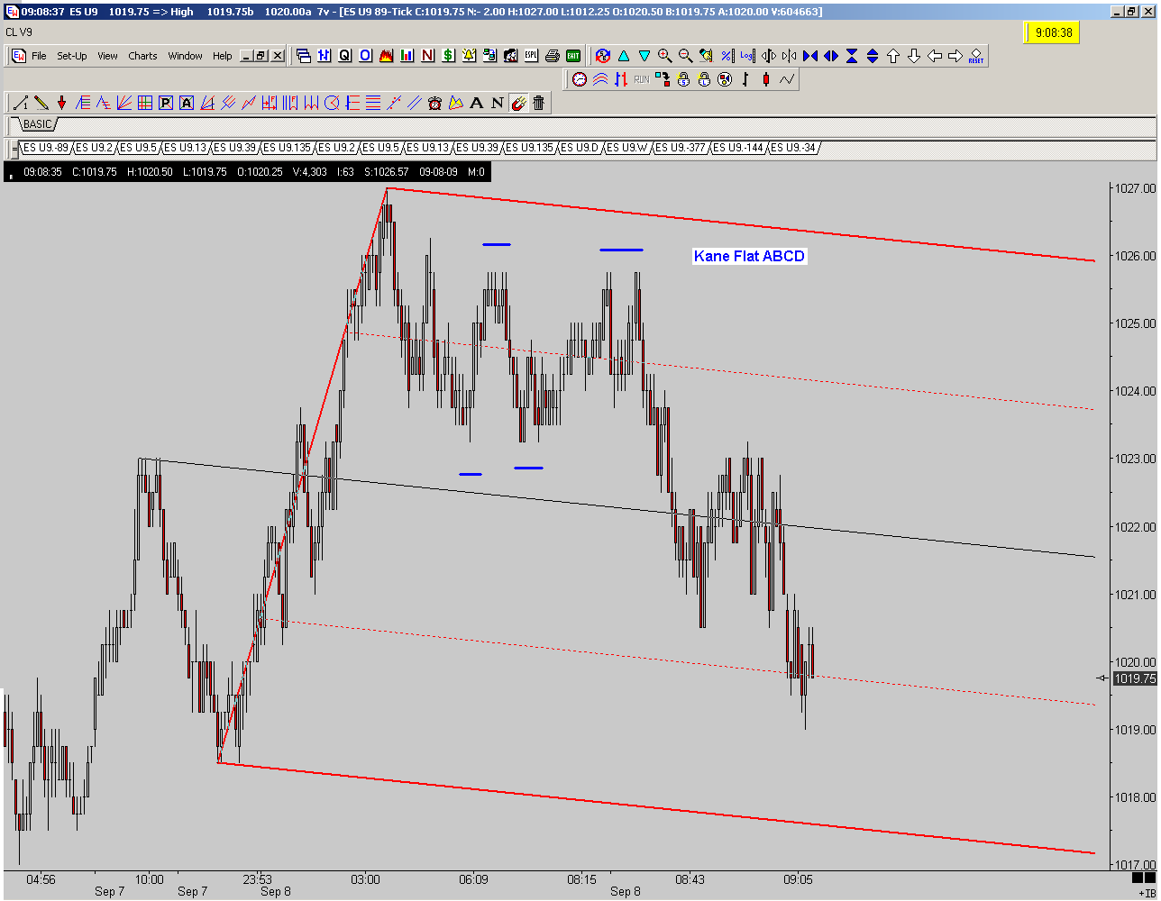This screenshot has height=901, width=1161.
Task: Click the RUN toolbar button
Action: [x=642, y=79]
